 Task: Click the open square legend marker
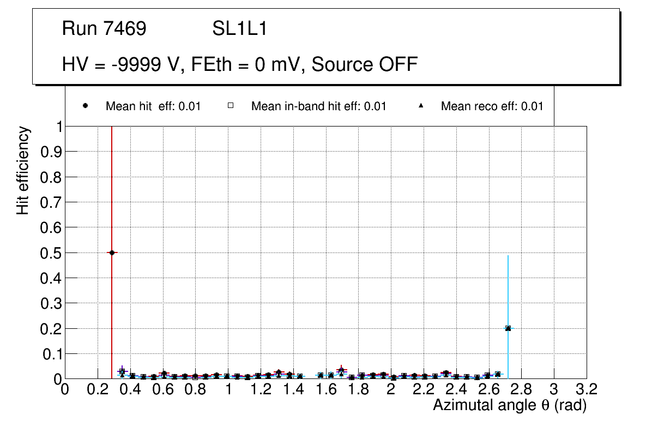[x=231, y=106]
